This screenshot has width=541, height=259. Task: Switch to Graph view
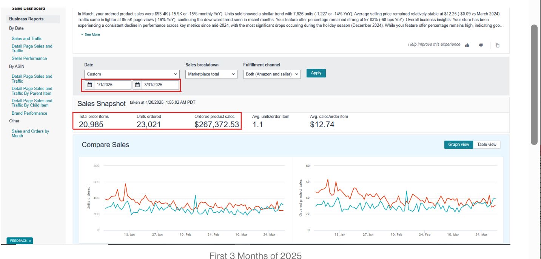point(458,145)
